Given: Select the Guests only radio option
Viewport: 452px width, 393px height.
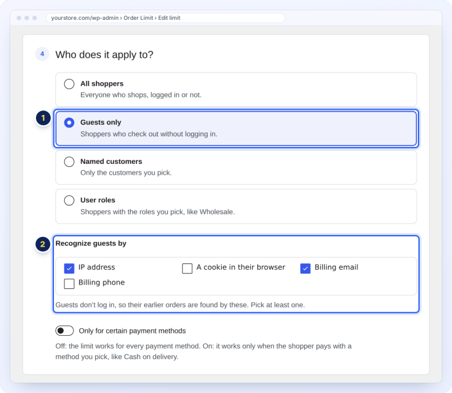Looking at the screenshot, I should [69, 123].
